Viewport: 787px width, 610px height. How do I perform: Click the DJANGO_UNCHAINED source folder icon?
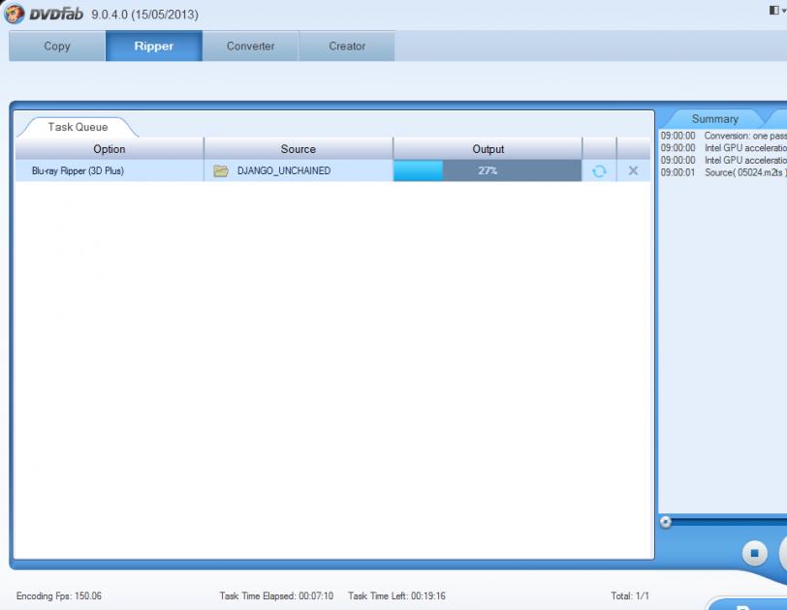coord(221,171)
